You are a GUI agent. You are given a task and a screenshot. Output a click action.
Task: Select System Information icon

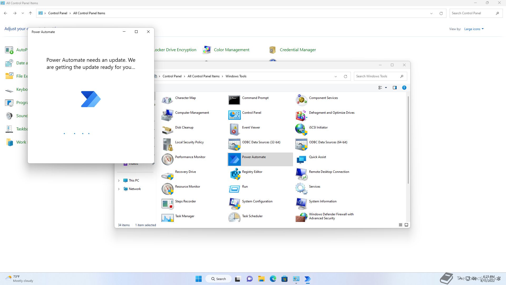301,203
